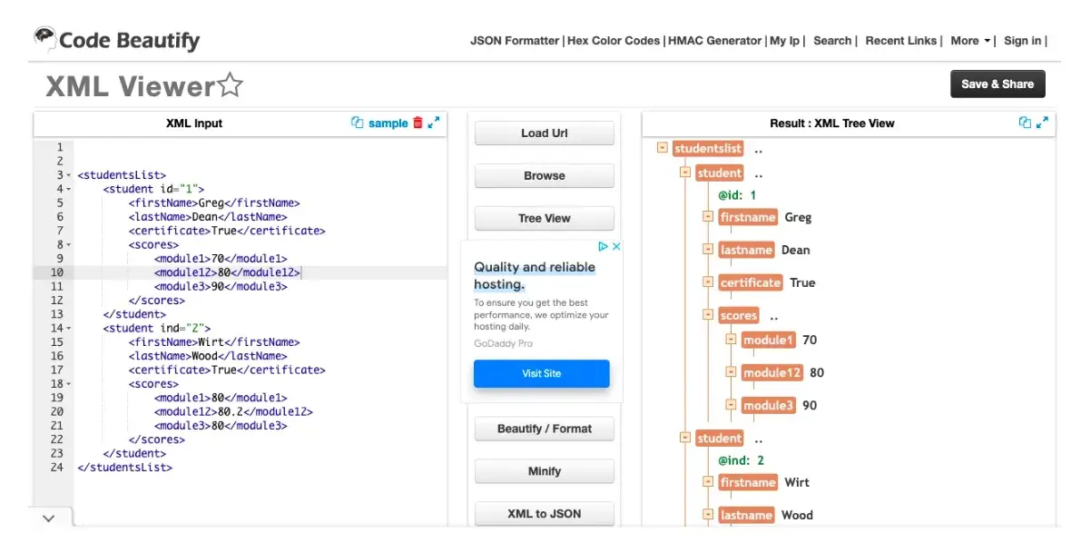Image resolution: width=1091 pixels, height=553 pixels.
Task: Click the copy icon in XML Input header
Action: click(x=357, y=123)
